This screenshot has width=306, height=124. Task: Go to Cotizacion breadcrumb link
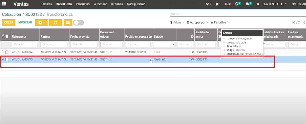click(11, 14)
